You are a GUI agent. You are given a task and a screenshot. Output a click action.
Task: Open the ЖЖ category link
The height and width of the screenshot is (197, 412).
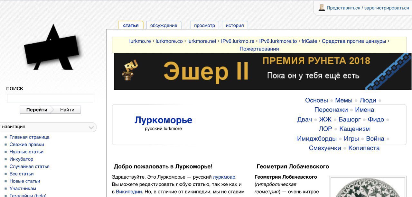pyautogui.click(x=325, y=120)
